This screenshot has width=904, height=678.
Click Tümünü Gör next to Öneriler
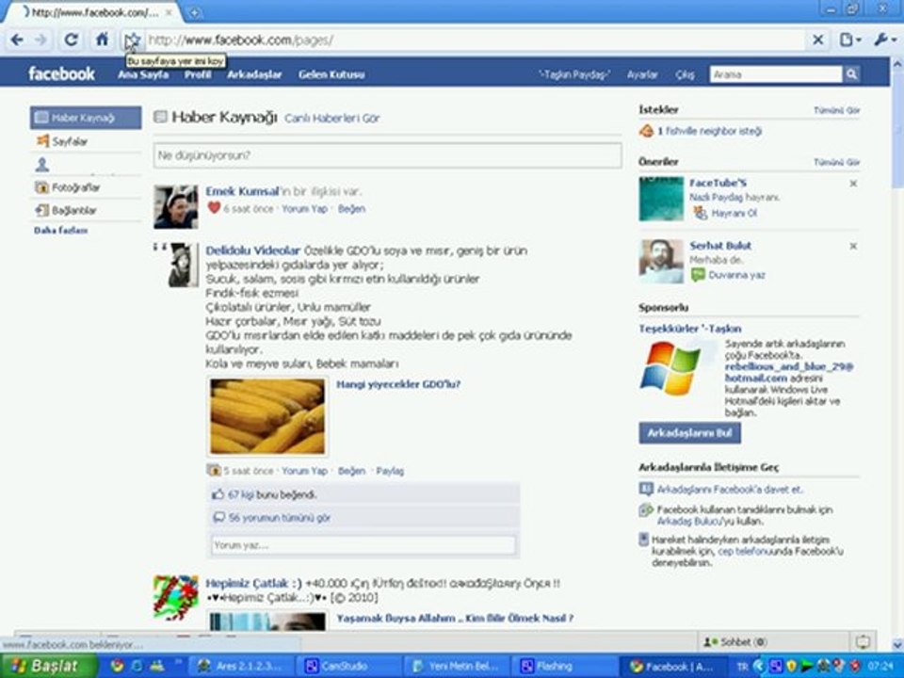tap(836, 162)
